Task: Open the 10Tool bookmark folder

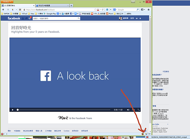Action: coord(23,14)
